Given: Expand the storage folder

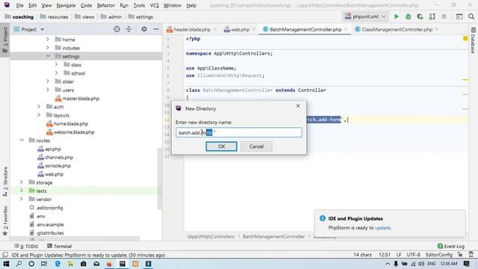Looking at the screenshot, I should (x=22, y=182).
